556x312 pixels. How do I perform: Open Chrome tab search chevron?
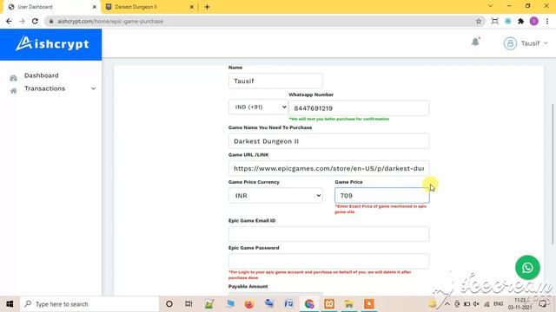coord(490,6)
